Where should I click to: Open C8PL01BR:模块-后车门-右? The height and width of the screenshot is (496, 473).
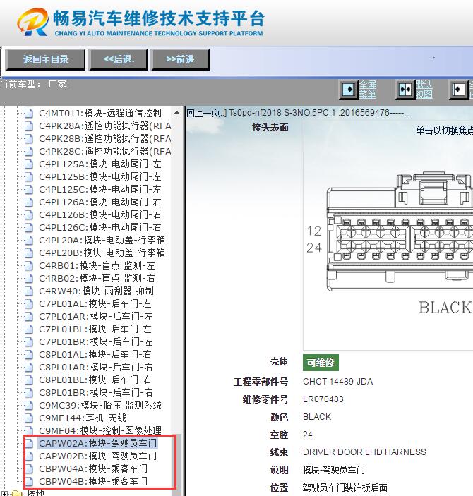pyautogui.click(x=96, y=392)
